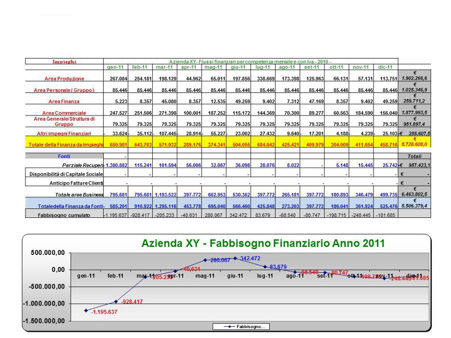Image resolution: width=451 pixels, height=338 pixels.
Task: Click the Anticipo Fatture Clienti row label
Action: tap(64, 183)
